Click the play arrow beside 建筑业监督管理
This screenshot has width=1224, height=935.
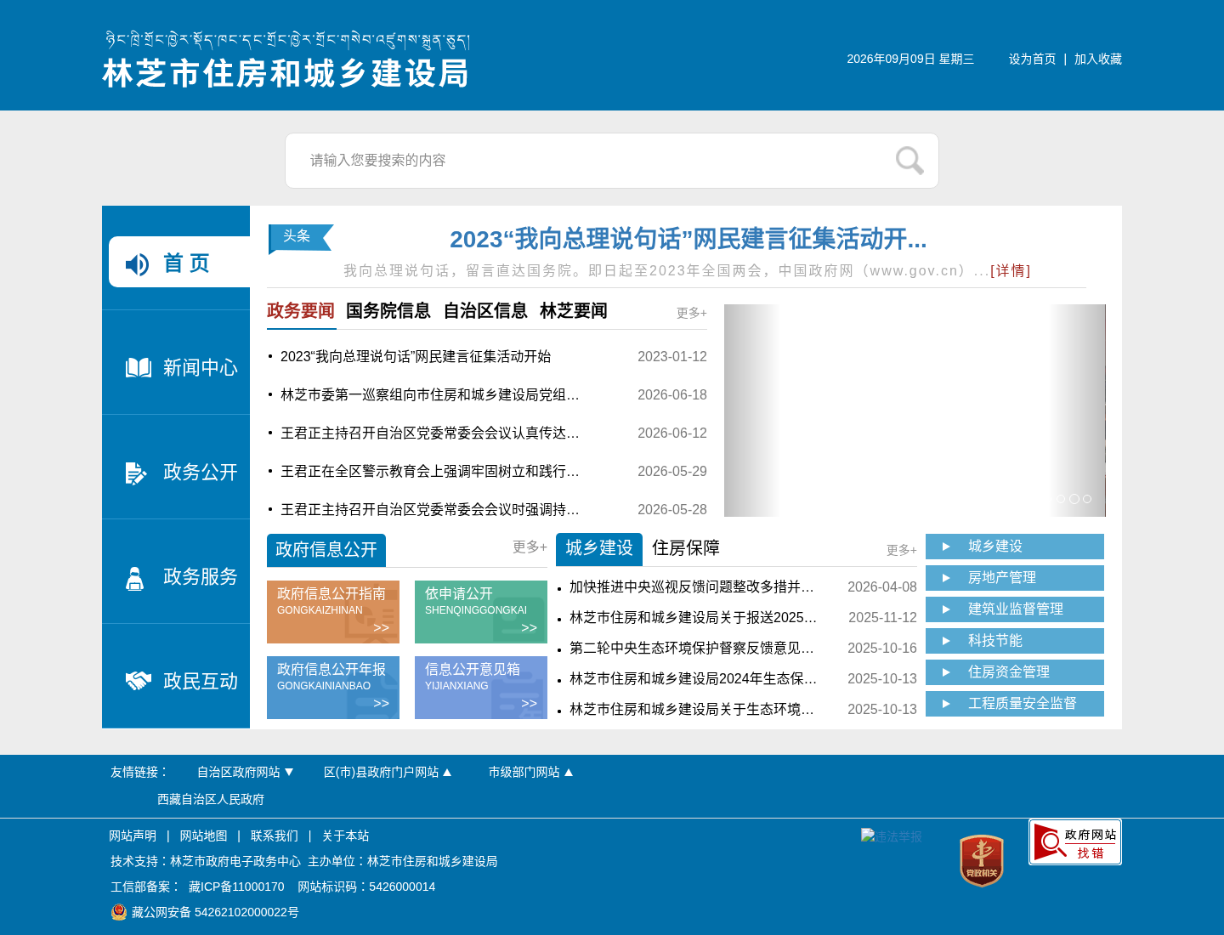coord(946,609)
